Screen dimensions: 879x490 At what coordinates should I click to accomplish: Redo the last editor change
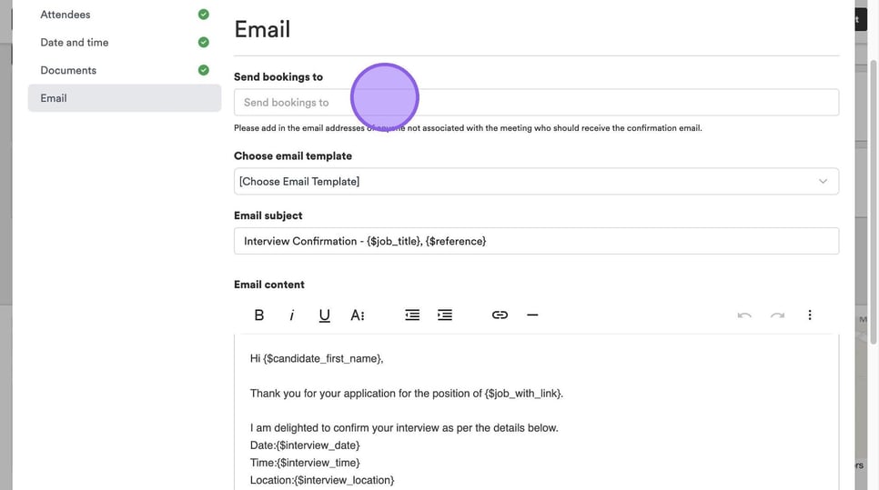777,315
